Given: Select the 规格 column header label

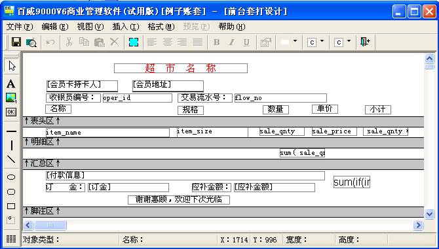Looking at the screenshot, I should click(x=191, y=110).
